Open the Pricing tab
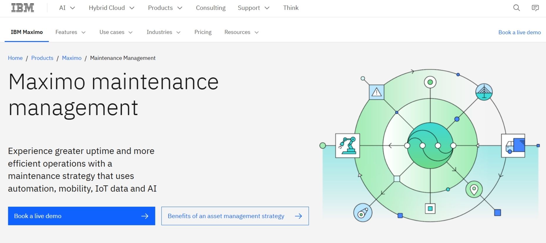This screenshot has width=546, height=243. pos(203,32)
